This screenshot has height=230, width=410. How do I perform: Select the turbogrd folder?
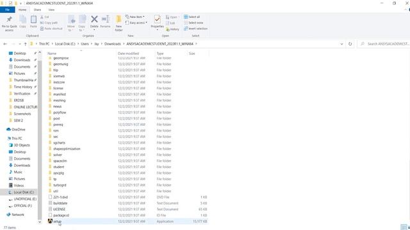click(127, 185)
